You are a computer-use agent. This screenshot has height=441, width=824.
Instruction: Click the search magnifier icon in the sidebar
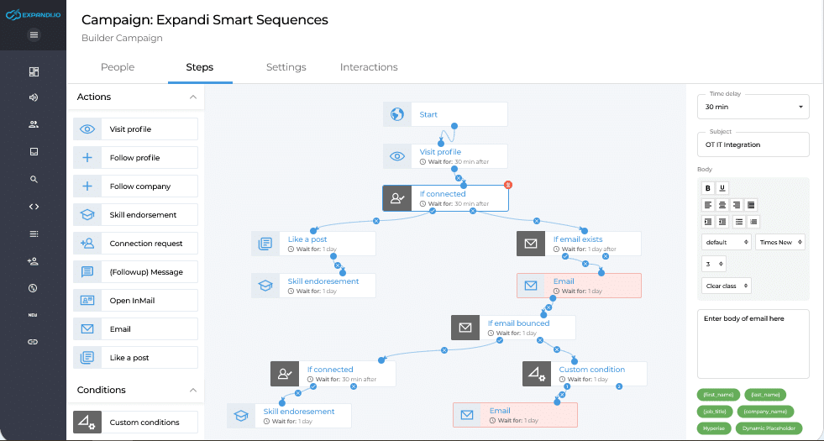tap(34, 179)
